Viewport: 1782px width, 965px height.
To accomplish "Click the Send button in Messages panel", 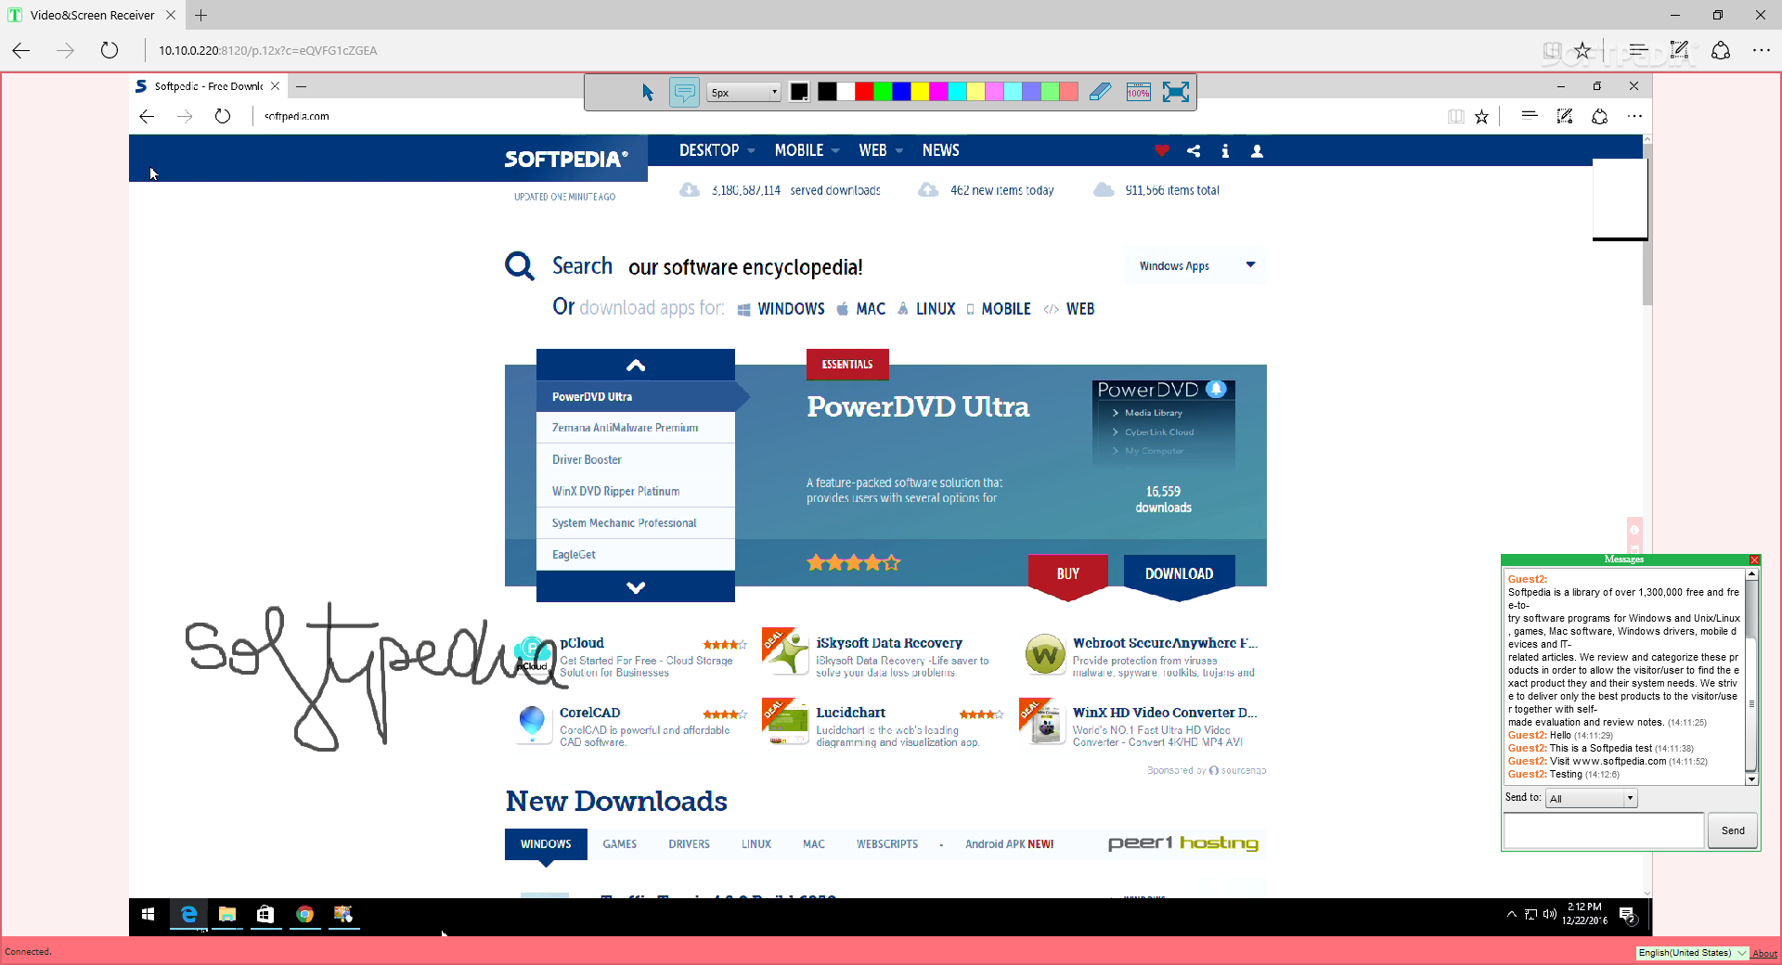I will (x=1733, y=830).
